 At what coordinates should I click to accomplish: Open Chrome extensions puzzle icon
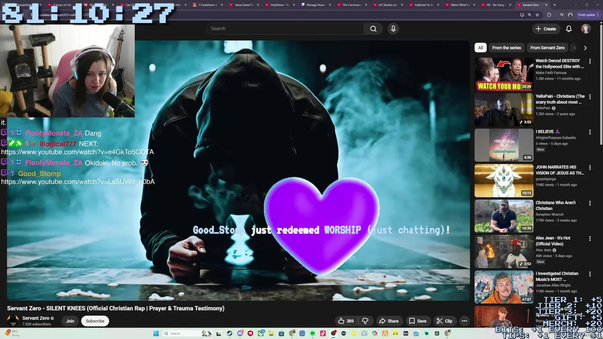point(549,15)
